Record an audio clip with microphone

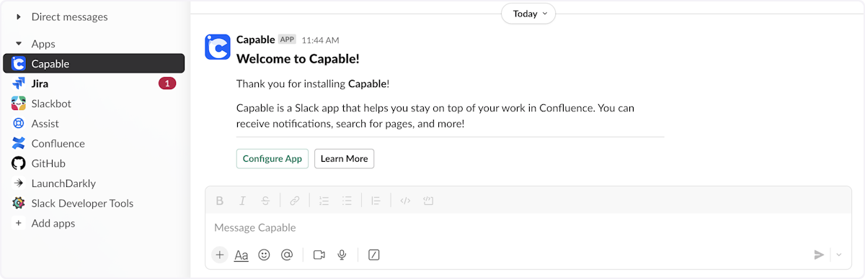[x=342, y=255]
